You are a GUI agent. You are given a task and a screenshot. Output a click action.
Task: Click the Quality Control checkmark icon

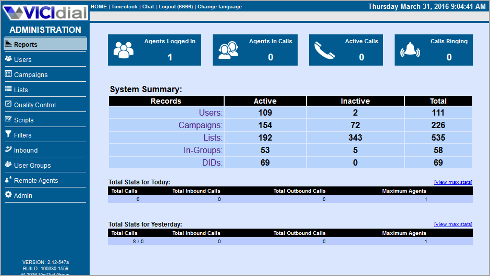8,104
